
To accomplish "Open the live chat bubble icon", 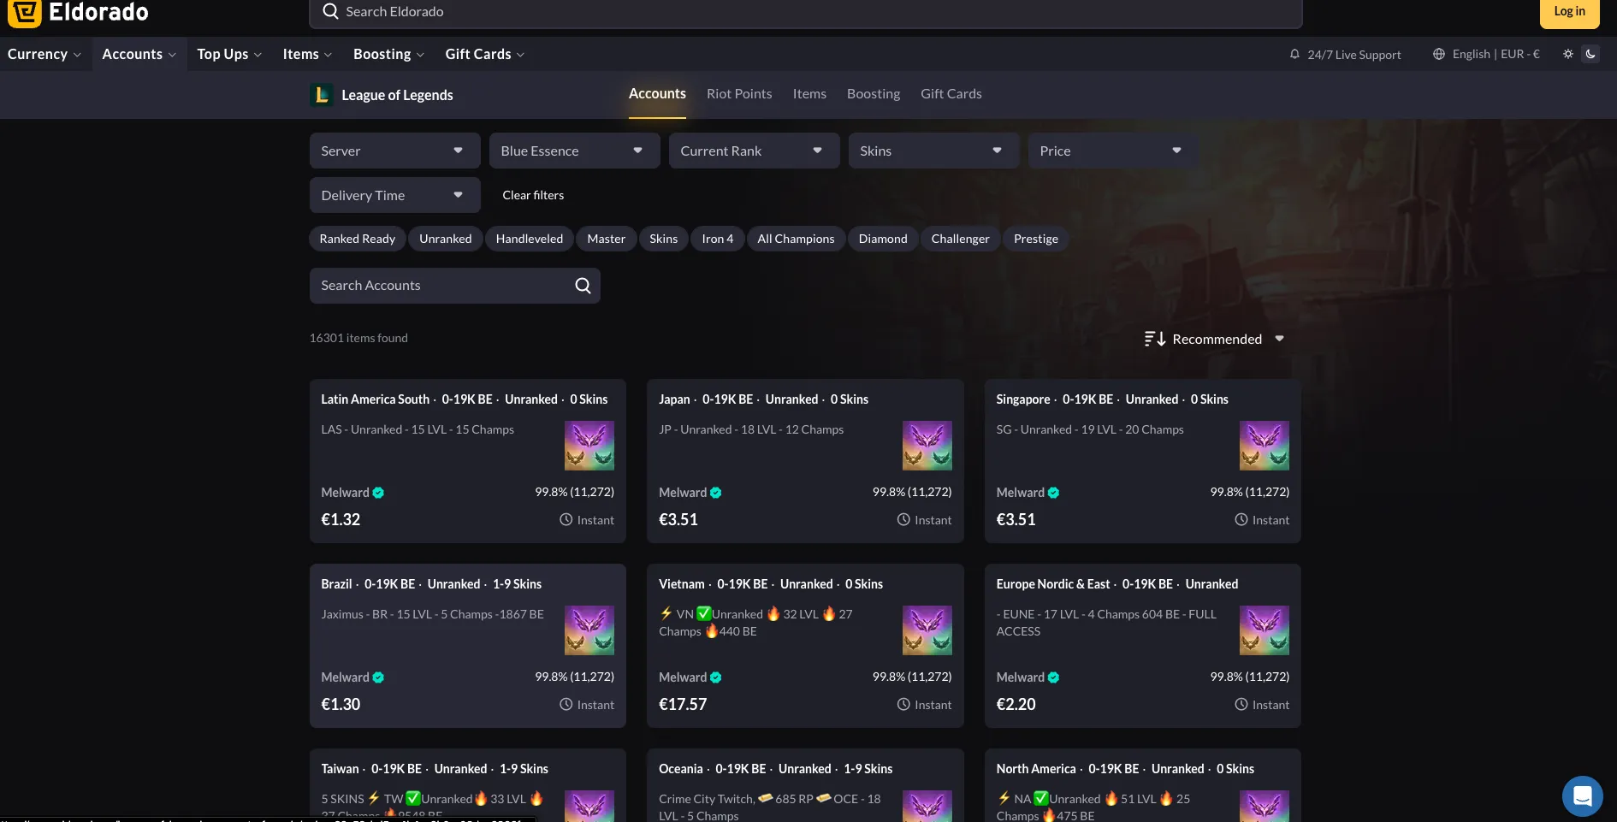I will click(x=1583, y=796).
